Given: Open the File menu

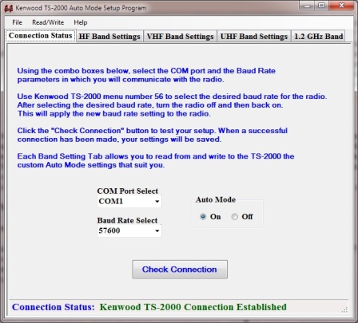Looking at the screenshot, I should [x=17, y=22].
